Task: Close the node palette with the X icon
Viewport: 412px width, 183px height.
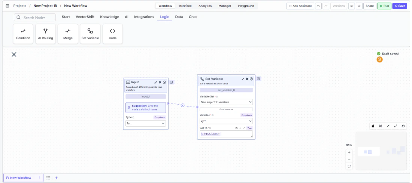Action: (x=14, y=54)
